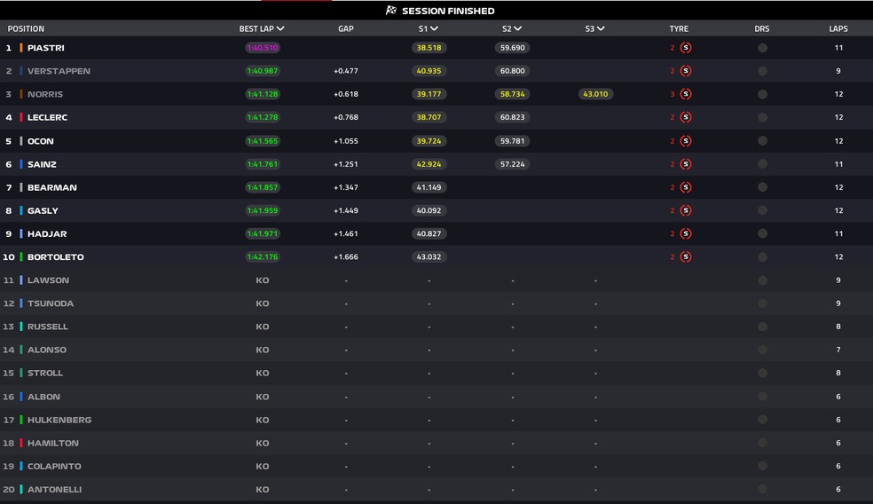
Task: Open the Best Lap column dropdown
Action: click(280, 28)
